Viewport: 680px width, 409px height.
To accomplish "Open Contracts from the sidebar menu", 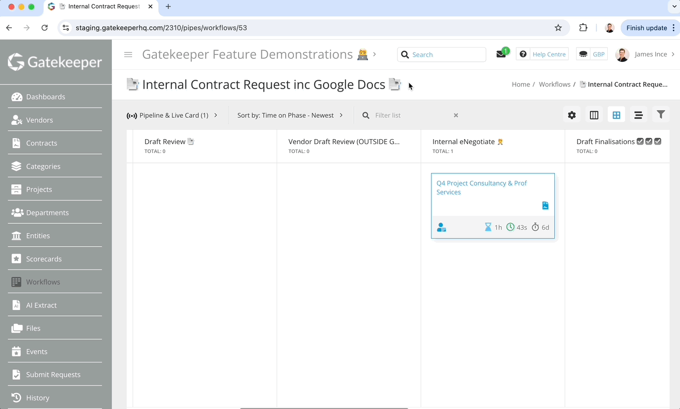I will point(41,143).
